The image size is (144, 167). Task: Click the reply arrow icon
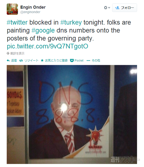click(8, 60)
